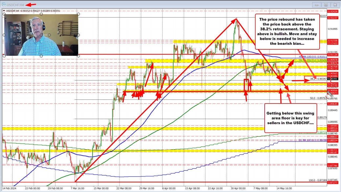This screenshot has width=341, height=192.
Task: Select the 'price rebound' annotation text box
Action: click(287, 31)
